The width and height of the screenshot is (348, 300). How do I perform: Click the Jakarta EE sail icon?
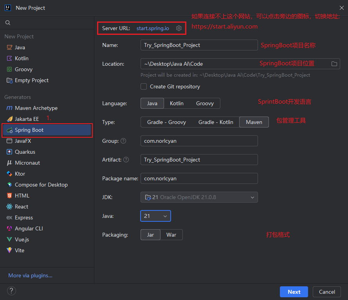click(9, 119)
